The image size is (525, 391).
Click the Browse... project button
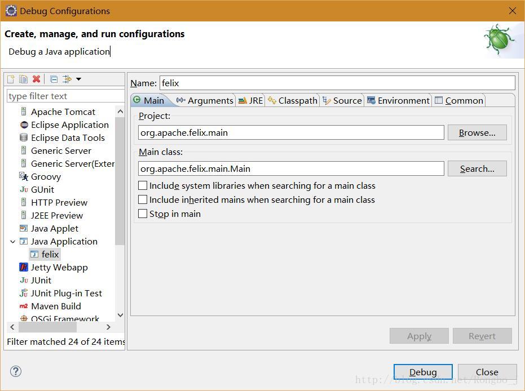tap(477, 133)
